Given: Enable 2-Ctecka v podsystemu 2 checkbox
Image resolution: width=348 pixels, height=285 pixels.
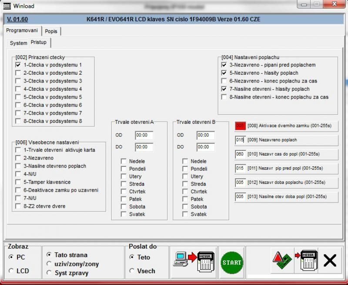Looking at the screenshot, I should click(x=18, y=73).
